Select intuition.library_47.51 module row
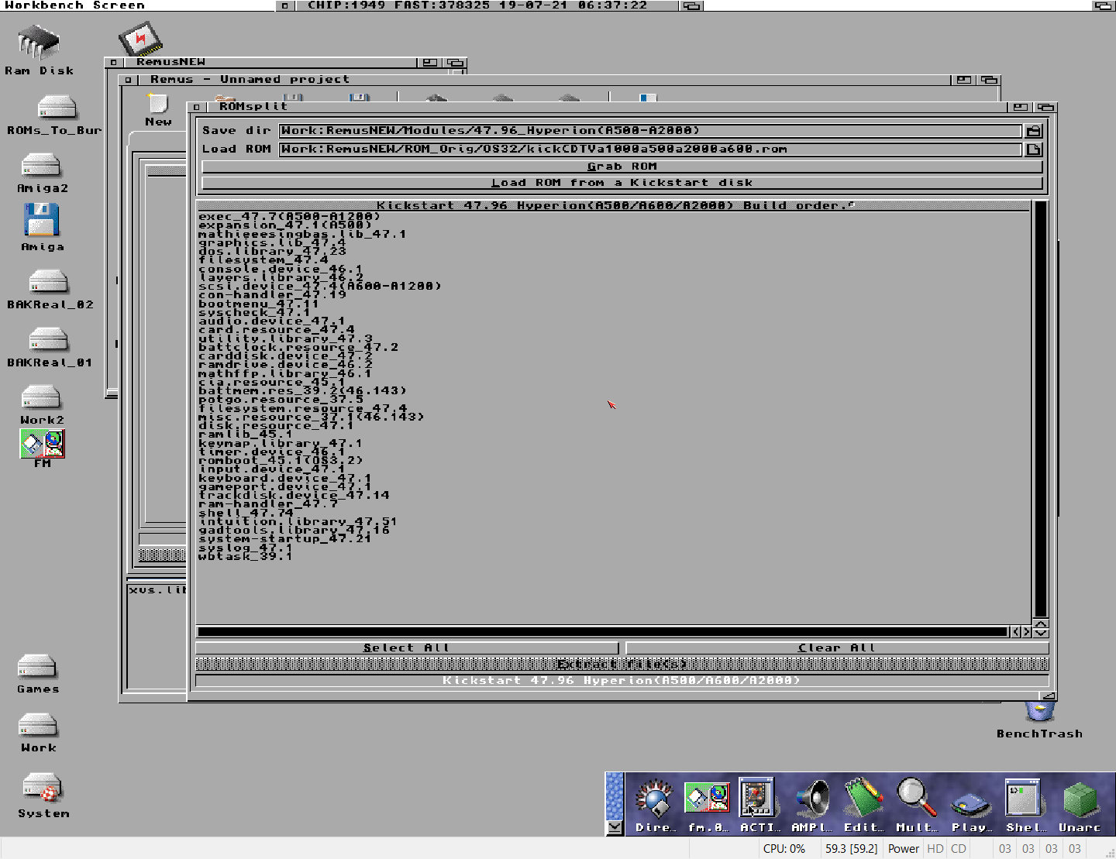This screenshot has width=1116, height=859. coord(298,521)
